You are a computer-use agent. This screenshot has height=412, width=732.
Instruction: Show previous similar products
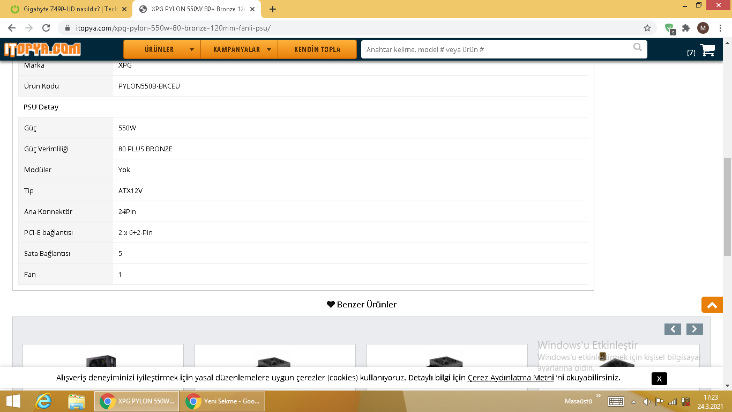pos(673,329)
